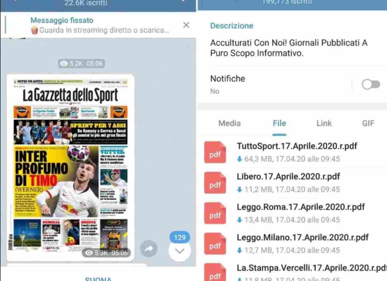Tap the 22.6K iscritti subscriber count
The width and height of the screenshot is (387, 281).
click(x=86, y=3)
